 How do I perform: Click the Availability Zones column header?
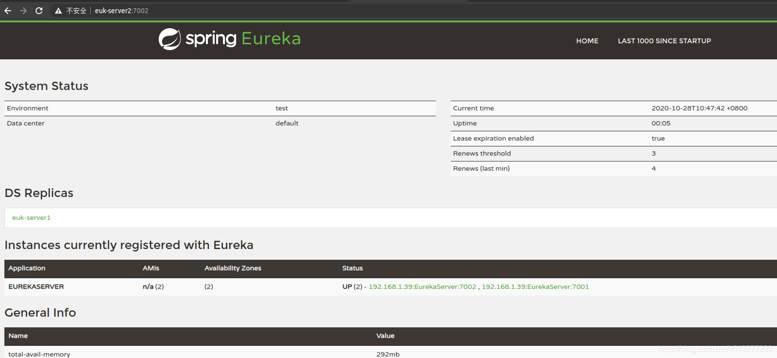click(x=233, y=268)
